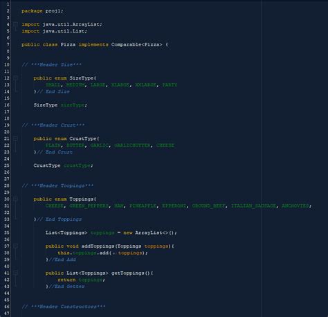The image size is (328, 317).
Task: Click 'SizeType{' in the enum declaration on line 12
Action: (x=83, y=78)
